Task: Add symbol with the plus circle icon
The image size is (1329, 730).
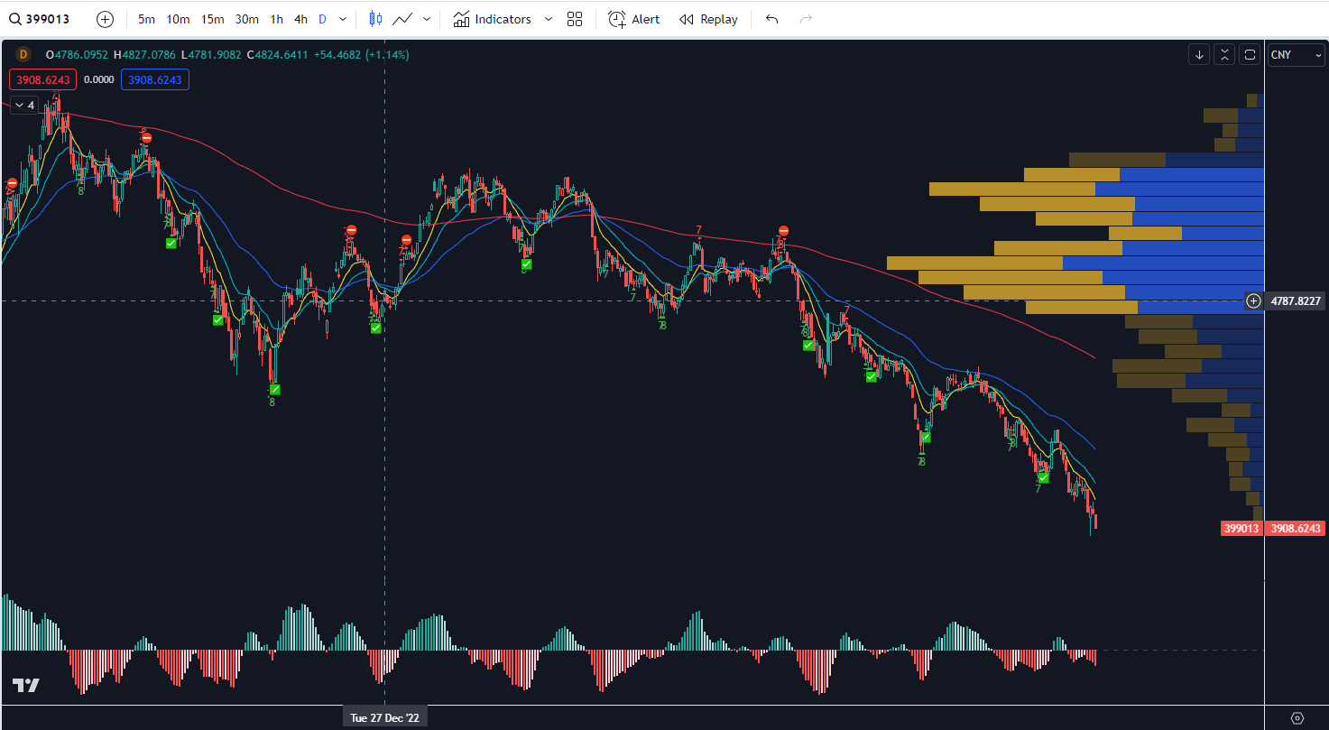Action: coord(106,19)
